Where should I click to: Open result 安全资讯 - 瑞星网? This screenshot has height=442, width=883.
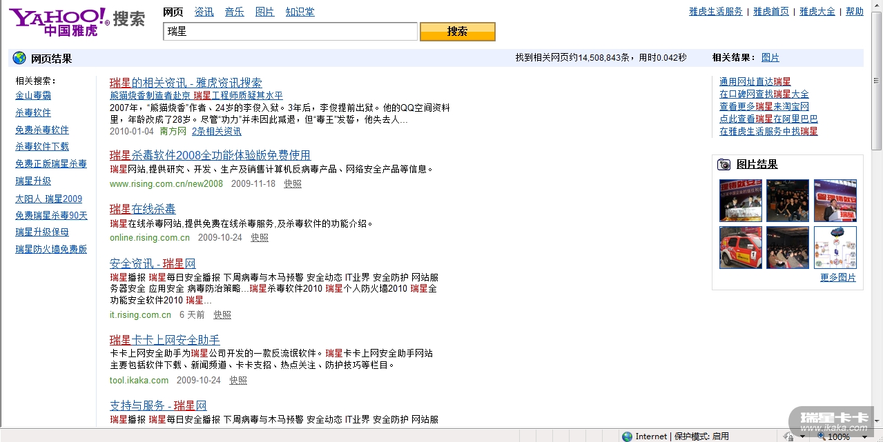click(153, 263)
